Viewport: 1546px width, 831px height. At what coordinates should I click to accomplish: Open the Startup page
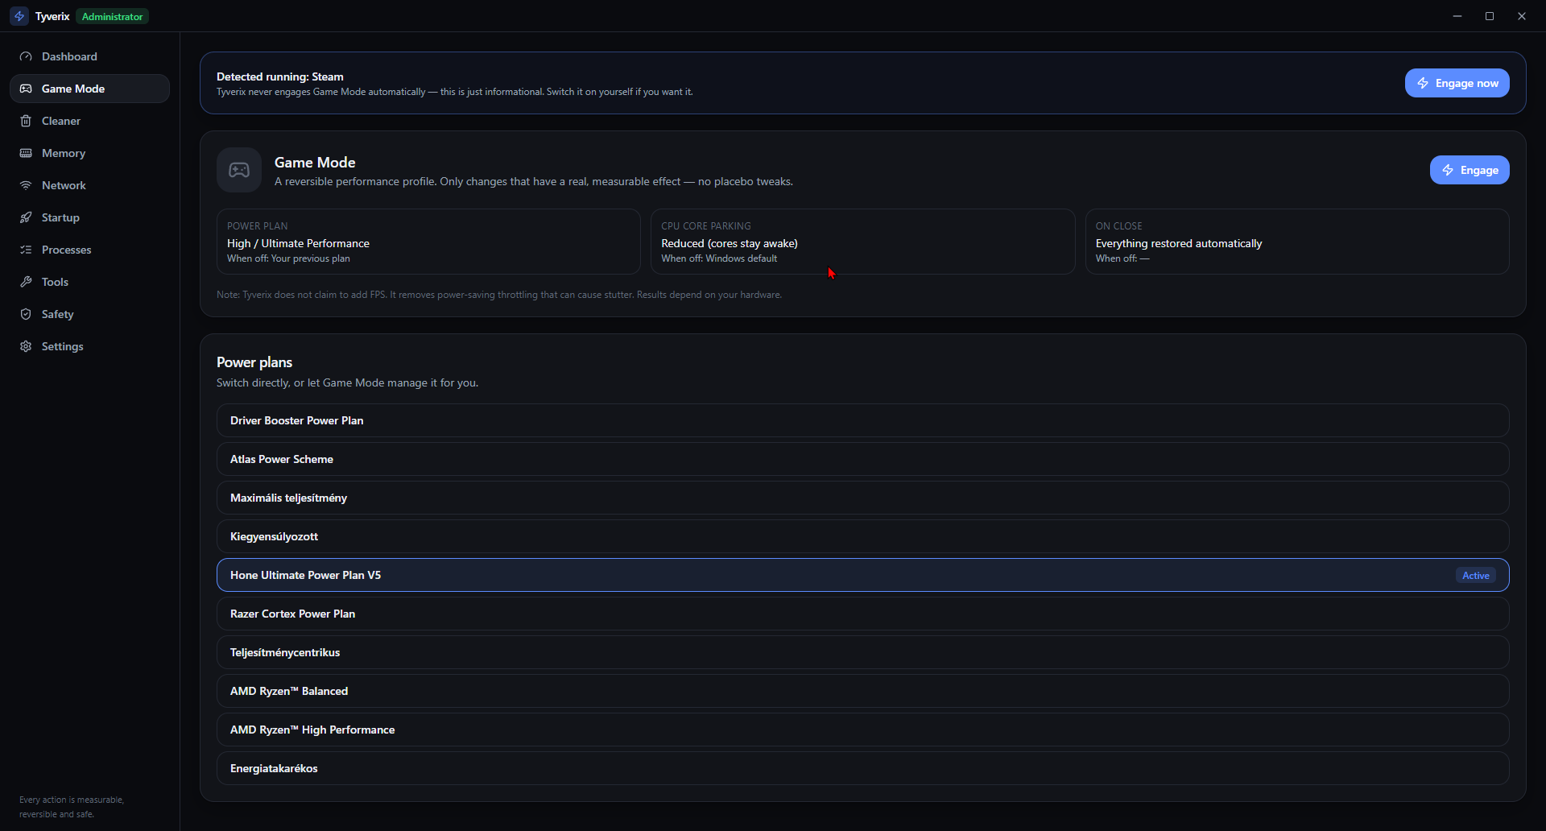click(89, 217)
